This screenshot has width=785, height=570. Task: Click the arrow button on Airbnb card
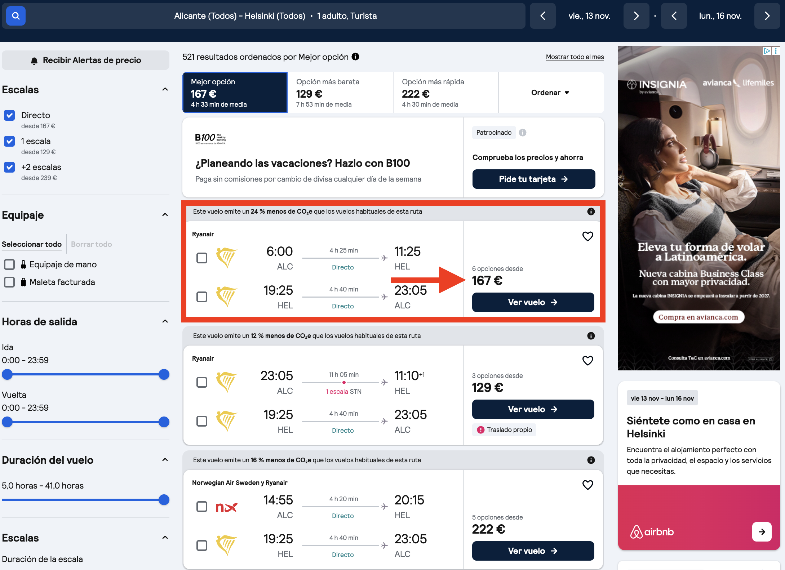(762, 532)
